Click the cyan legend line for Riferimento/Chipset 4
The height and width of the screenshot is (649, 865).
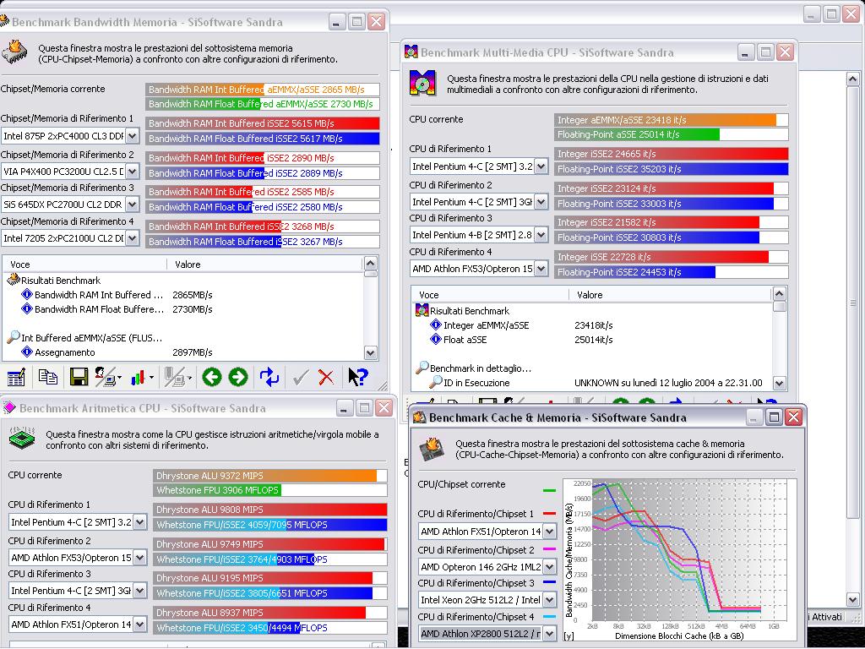549,616
